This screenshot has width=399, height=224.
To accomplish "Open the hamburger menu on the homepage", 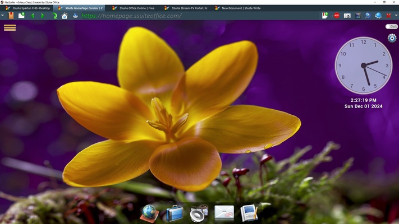I will coord(10,27).
